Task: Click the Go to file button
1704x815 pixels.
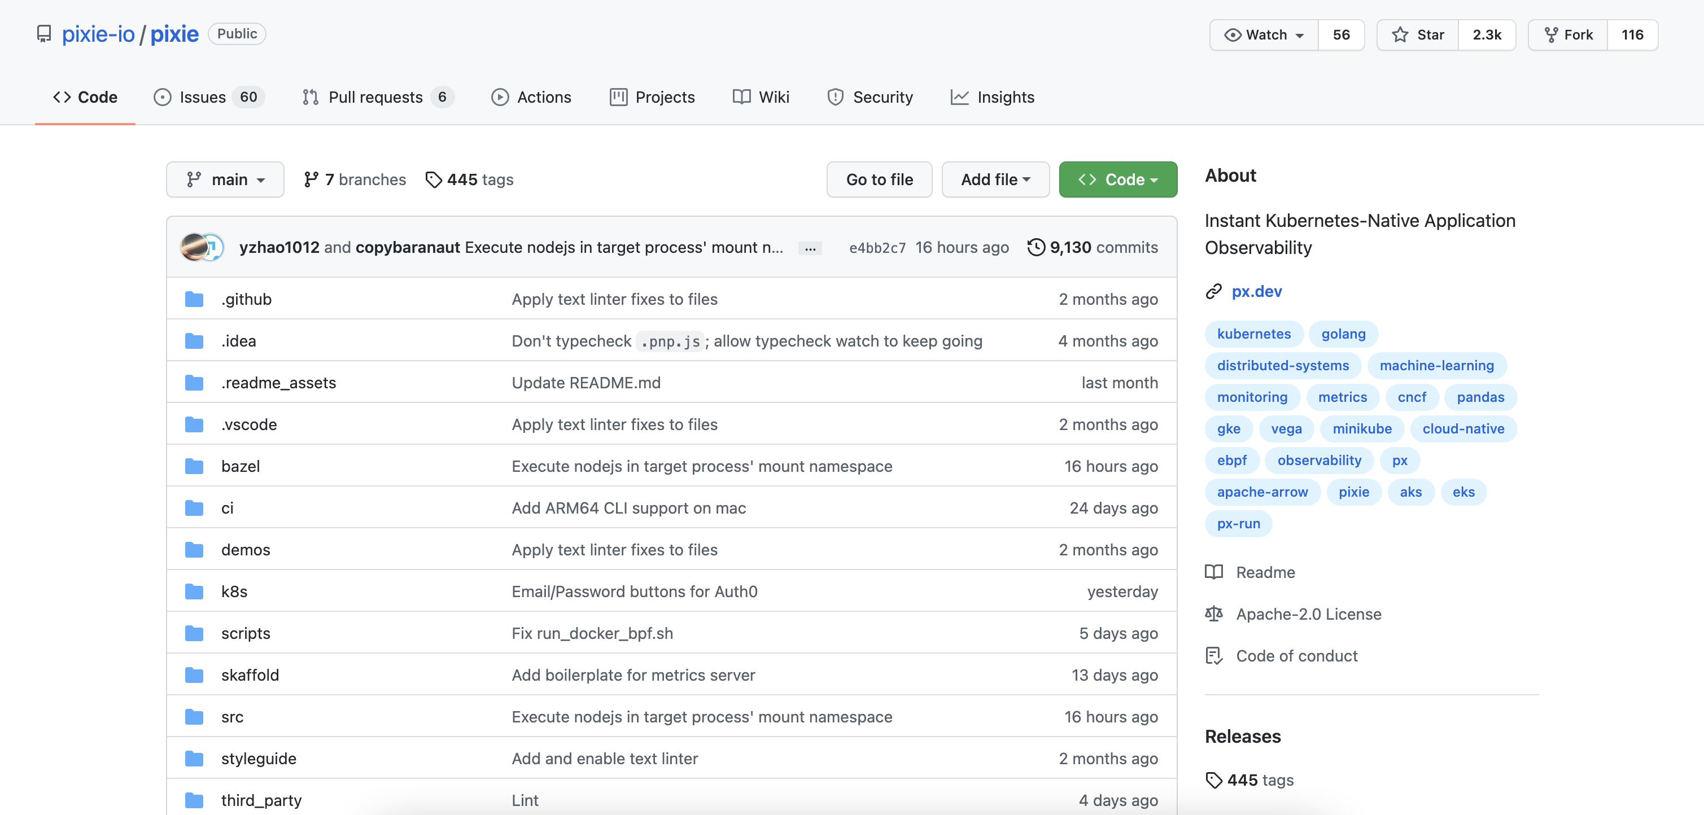Action: (879, 180)
